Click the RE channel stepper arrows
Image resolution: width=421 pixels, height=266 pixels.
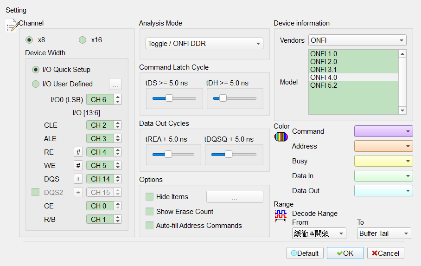[118, 152]
